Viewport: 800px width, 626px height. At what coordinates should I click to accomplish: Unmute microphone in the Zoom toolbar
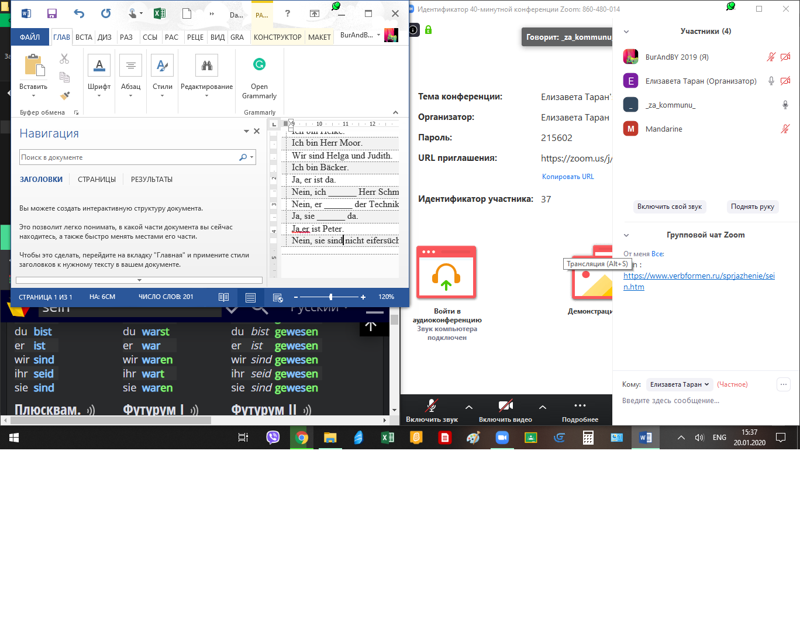432,410
